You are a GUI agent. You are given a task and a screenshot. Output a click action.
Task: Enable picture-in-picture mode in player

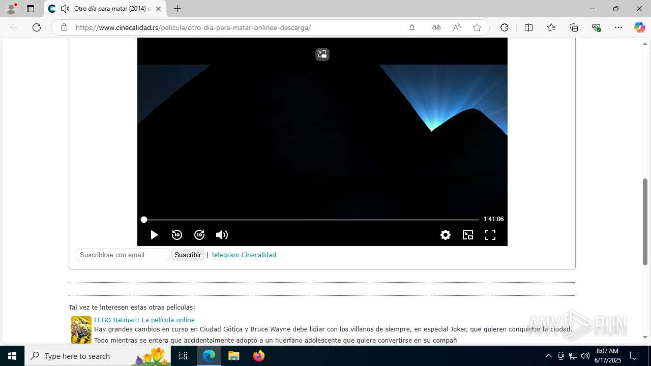coord(468,235)
